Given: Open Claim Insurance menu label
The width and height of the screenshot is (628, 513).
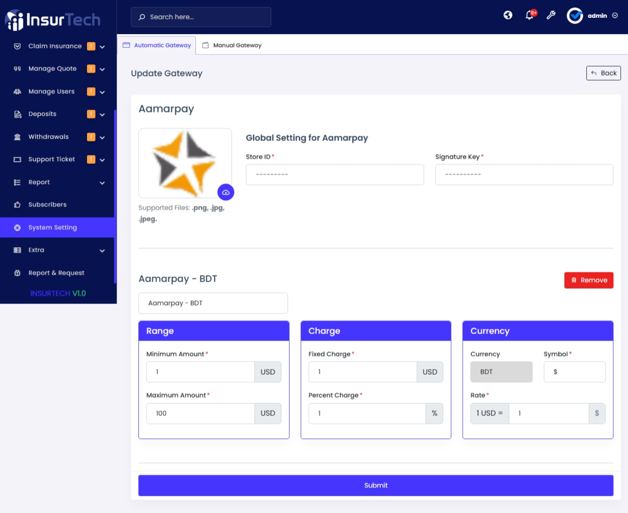Looking at the screenshot, I should (x=55, y=46).
